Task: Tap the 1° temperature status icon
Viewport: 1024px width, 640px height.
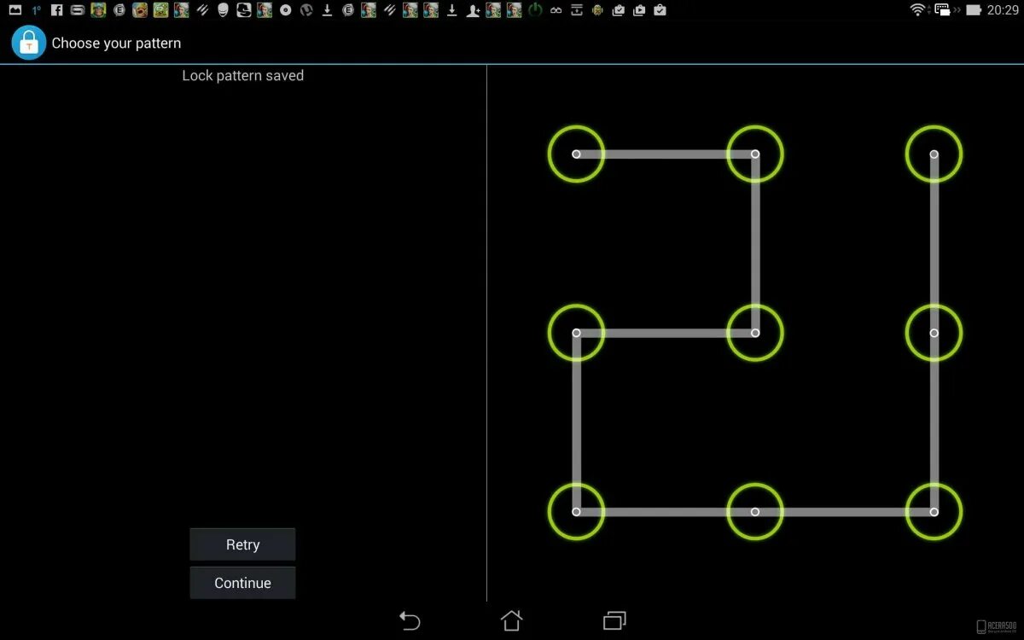Action: pyautogui.click(x=36, y=10)
